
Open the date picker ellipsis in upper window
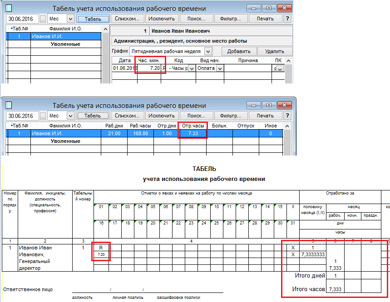click(x=43, y=19)
